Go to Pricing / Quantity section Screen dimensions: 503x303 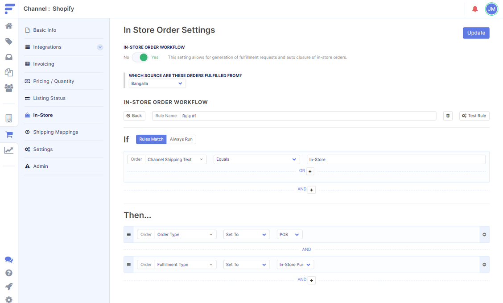tap(54, 81)
